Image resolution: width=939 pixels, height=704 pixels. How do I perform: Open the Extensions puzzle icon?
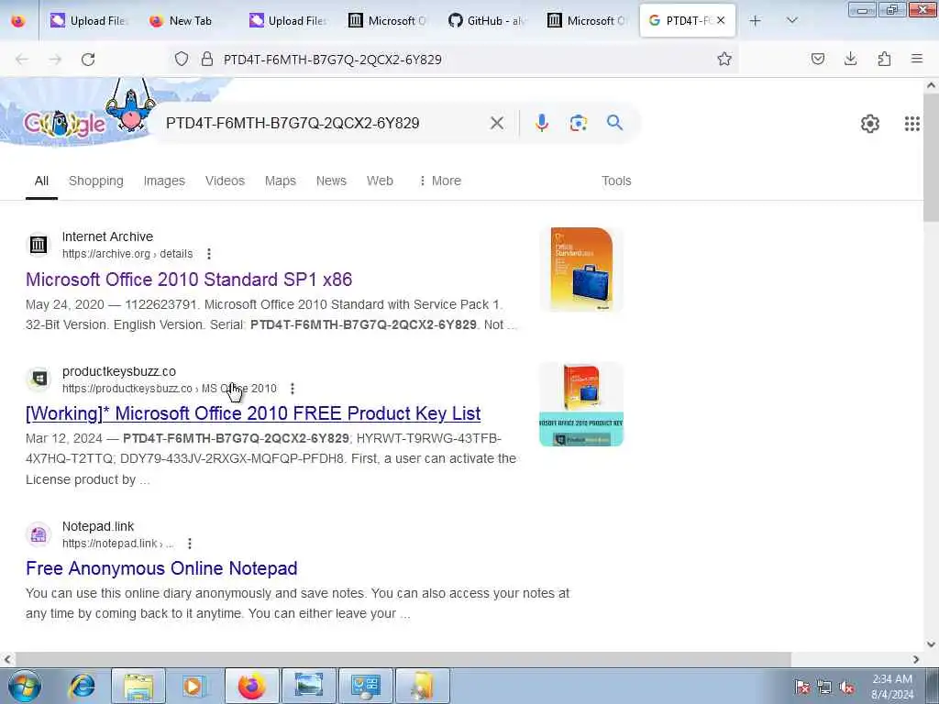click(884, 59)
